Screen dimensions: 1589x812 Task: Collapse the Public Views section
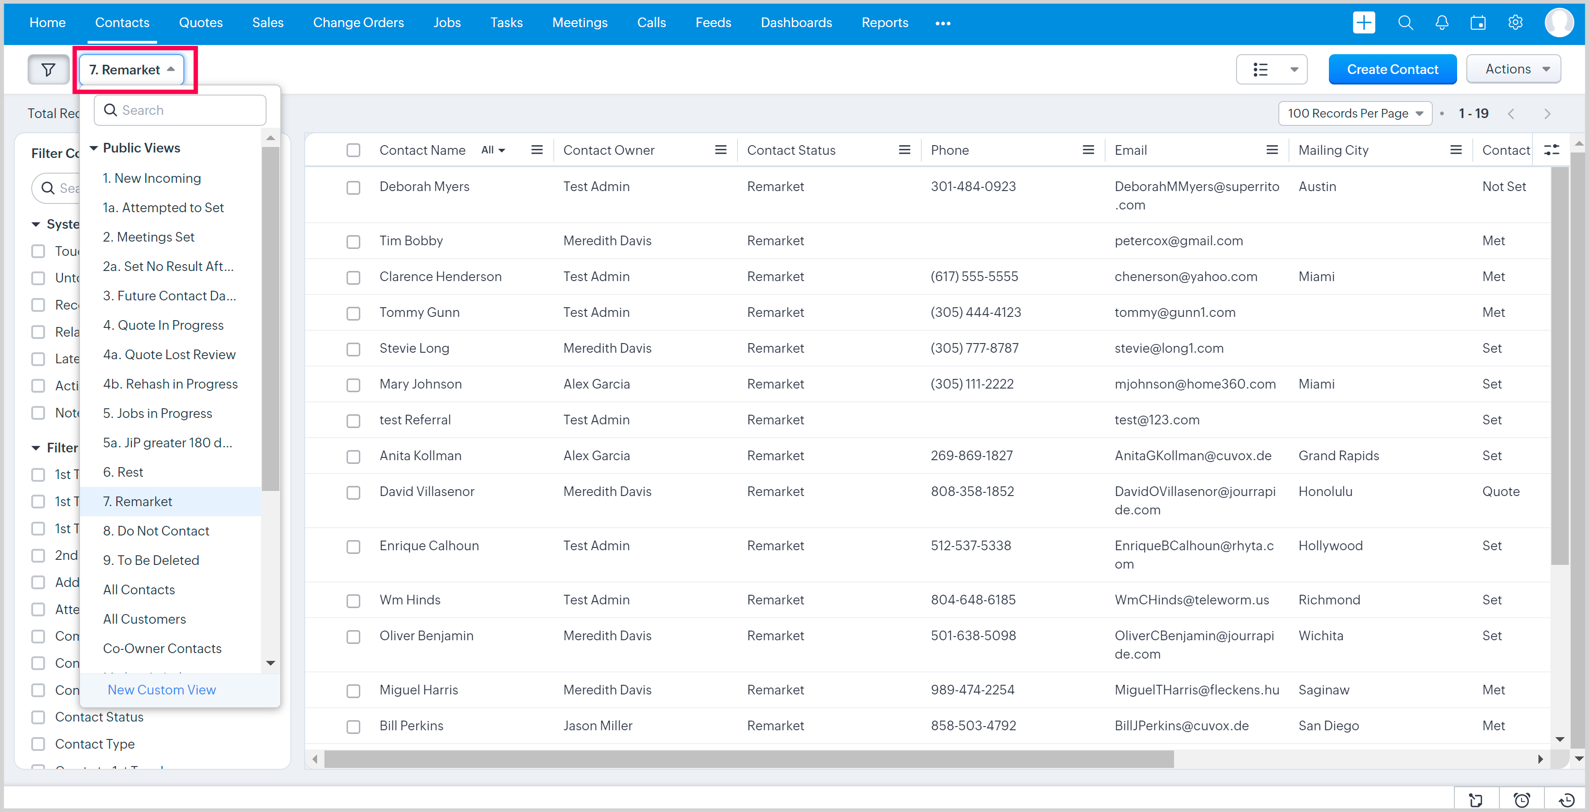[x=94, y=148]
